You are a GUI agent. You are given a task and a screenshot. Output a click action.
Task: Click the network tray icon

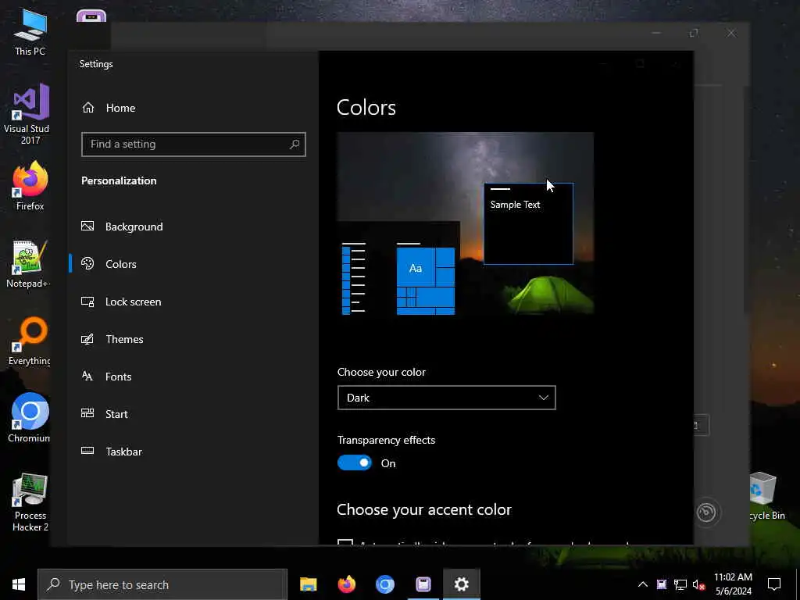[x=680, y=584]
